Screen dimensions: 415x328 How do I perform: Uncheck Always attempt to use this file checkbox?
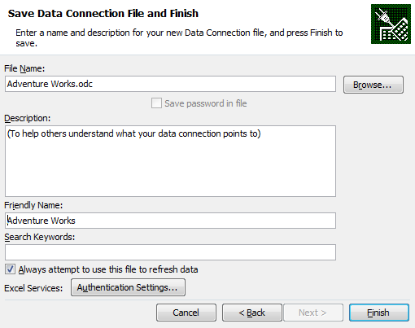tap(10, 269)
